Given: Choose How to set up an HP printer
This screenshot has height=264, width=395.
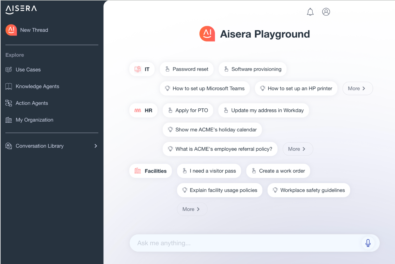Looking at the screenshot, I should (296, 88).
